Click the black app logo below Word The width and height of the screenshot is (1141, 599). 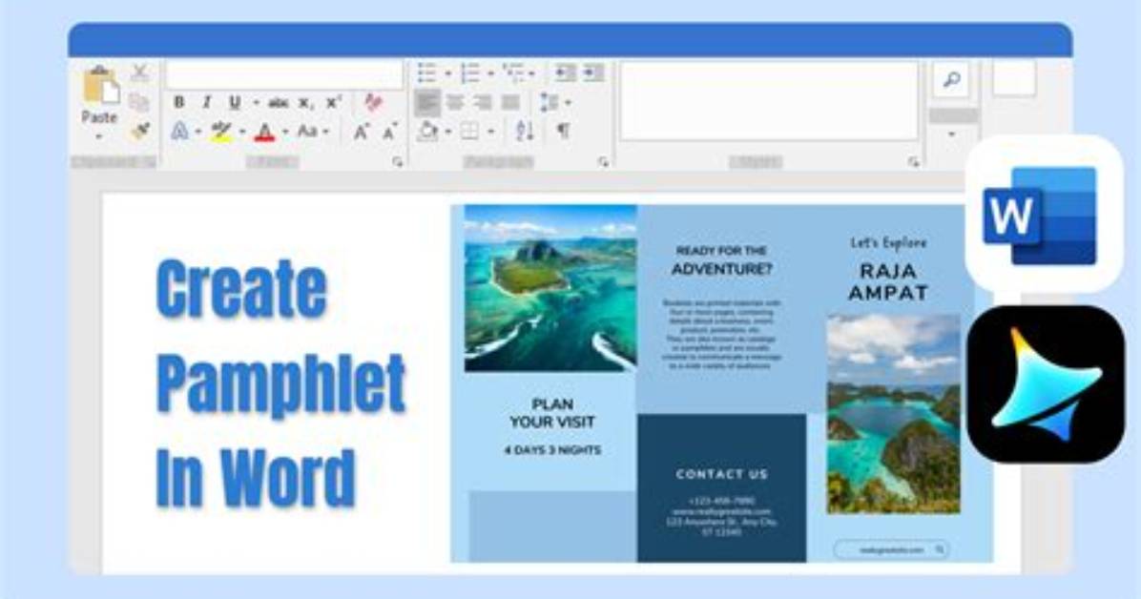click(1048, 384)
